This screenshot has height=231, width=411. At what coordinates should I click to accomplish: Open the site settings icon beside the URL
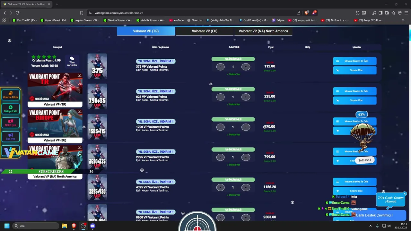tap(90, 13)
